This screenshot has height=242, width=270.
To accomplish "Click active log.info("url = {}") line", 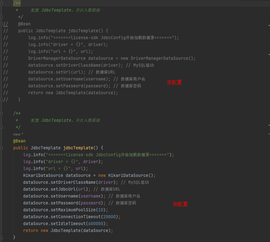I will click(55, 168).
